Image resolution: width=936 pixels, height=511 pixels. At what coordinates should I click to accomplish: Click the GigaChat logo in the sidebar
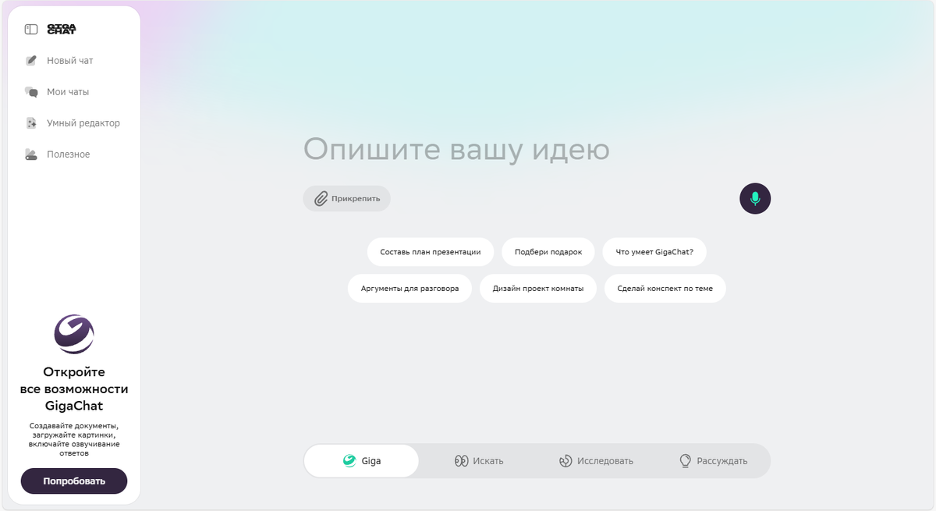click(62, 30)
